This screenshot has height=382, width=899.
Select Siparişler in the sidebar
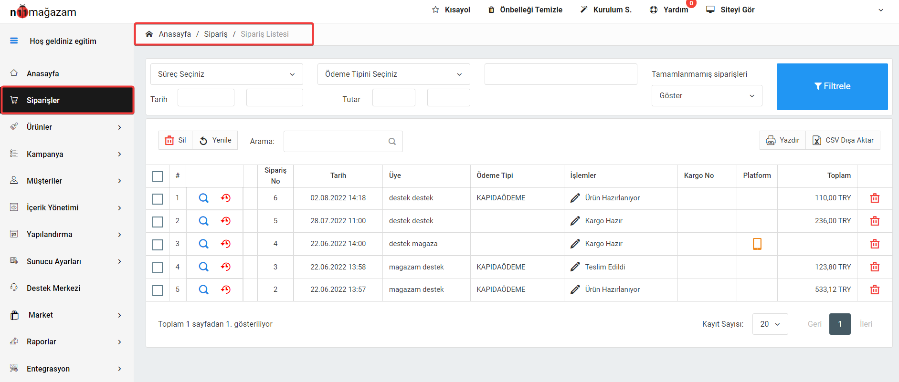(67, 100)
